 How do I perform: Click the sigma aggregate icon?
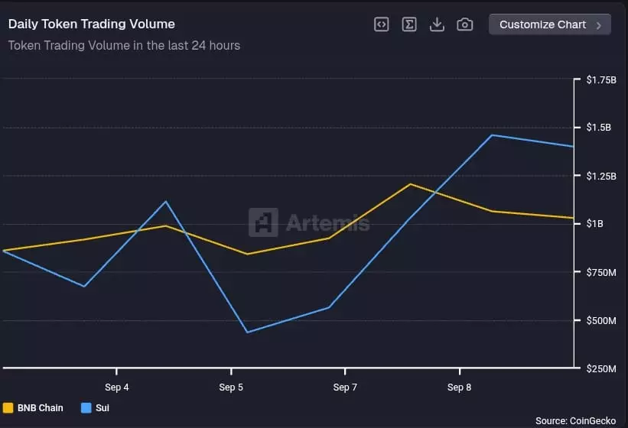click(x=409, y=24)
